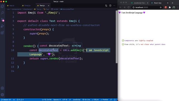Start the 'Go Live' server
This screenshot has height=101, width=179.
[86, 100]
